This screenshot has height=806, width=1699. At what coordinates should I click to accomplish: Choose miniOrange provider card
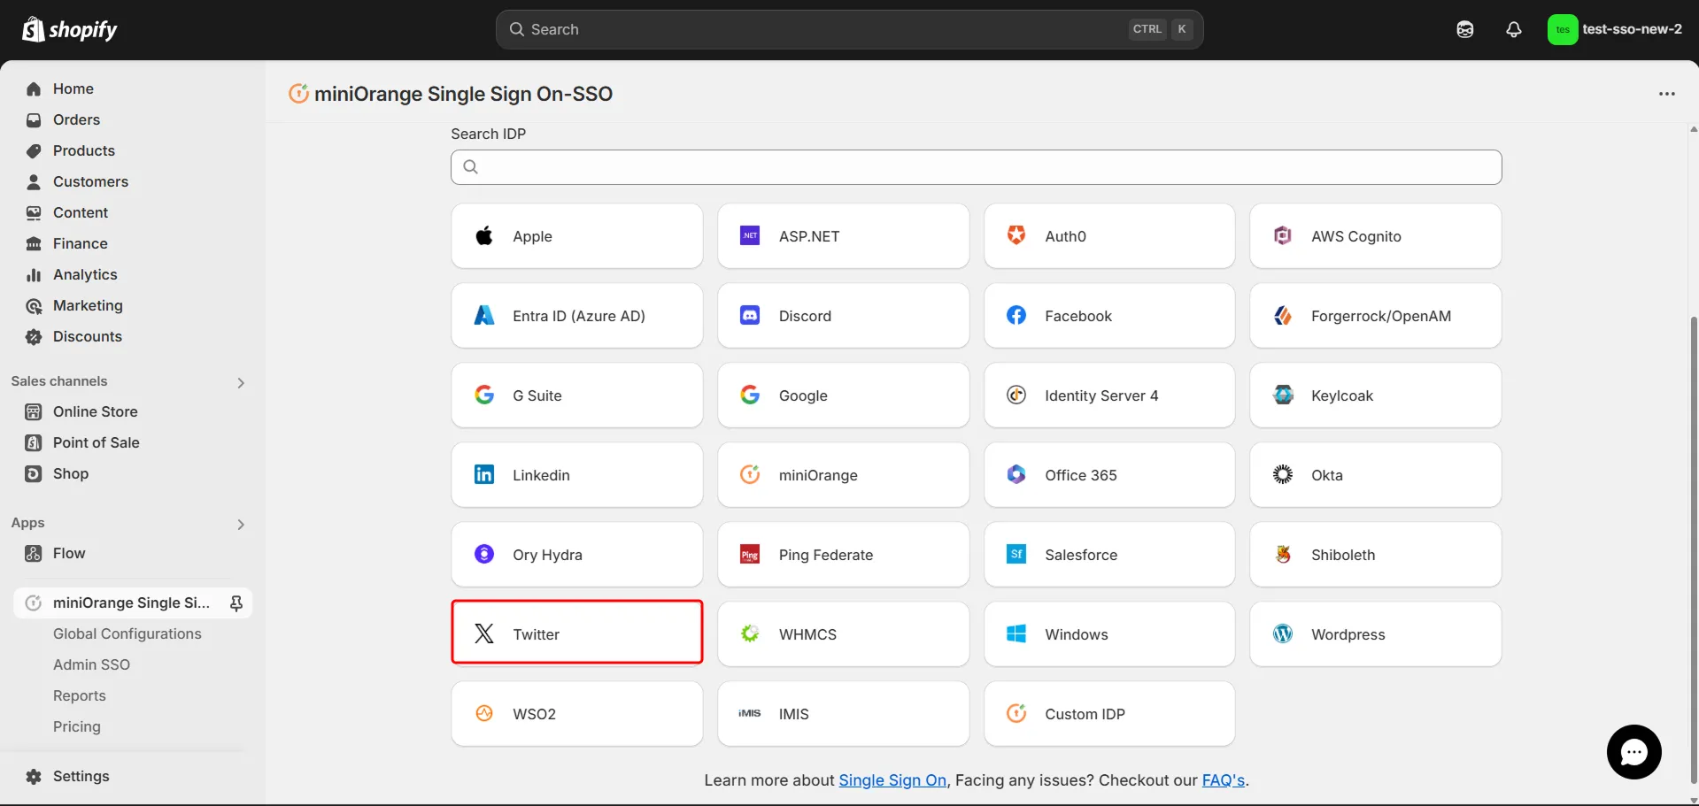click(843, 475)
